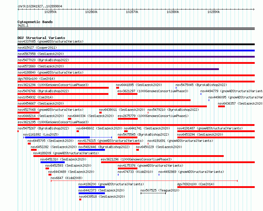The image size is (263, 211).
Task: Click the nsv4337085 gnomADStructuralVariants label
Action: pyautogui.click(x=51, y=41)
